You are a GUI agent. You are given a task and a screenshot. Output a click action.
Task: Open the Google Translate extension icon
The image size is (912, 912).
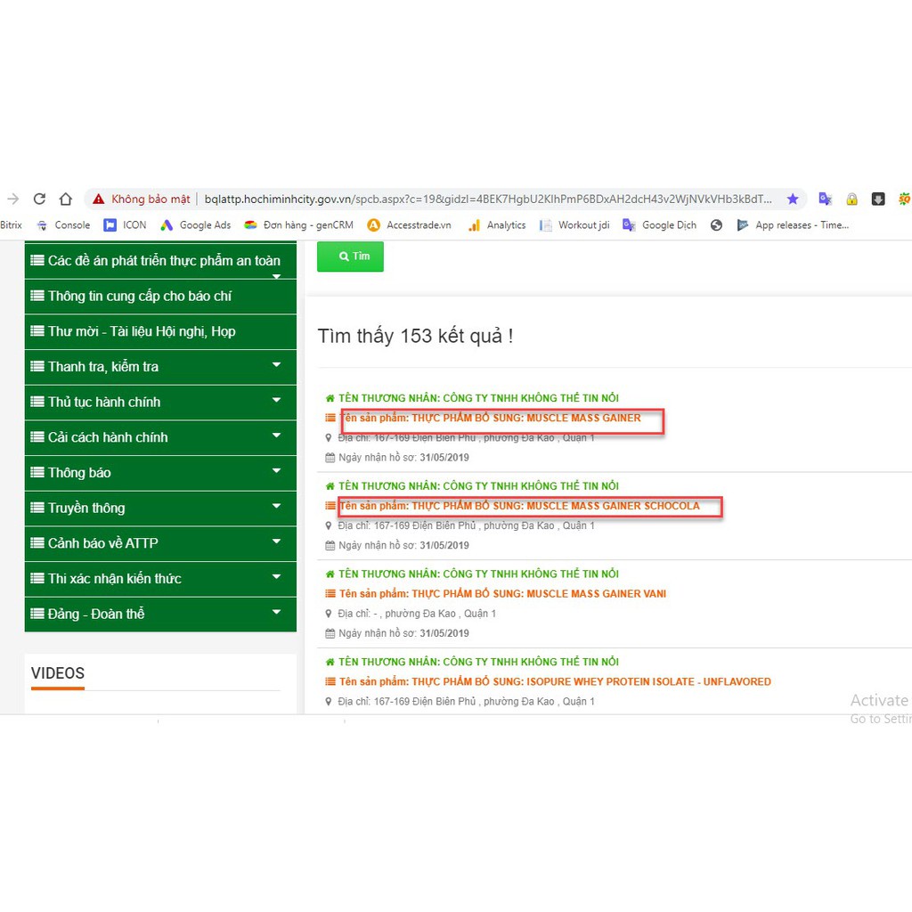click(x=825, y=199)
